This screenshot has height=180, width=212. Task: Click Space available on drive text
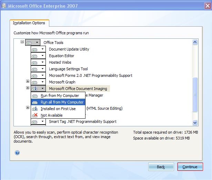tap(161, 138)
